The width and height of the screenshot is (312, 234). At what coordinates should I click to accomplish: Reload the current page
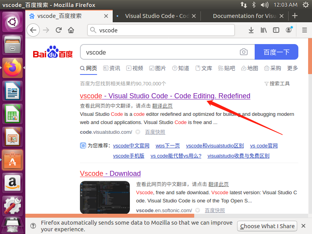click(58, 30)
